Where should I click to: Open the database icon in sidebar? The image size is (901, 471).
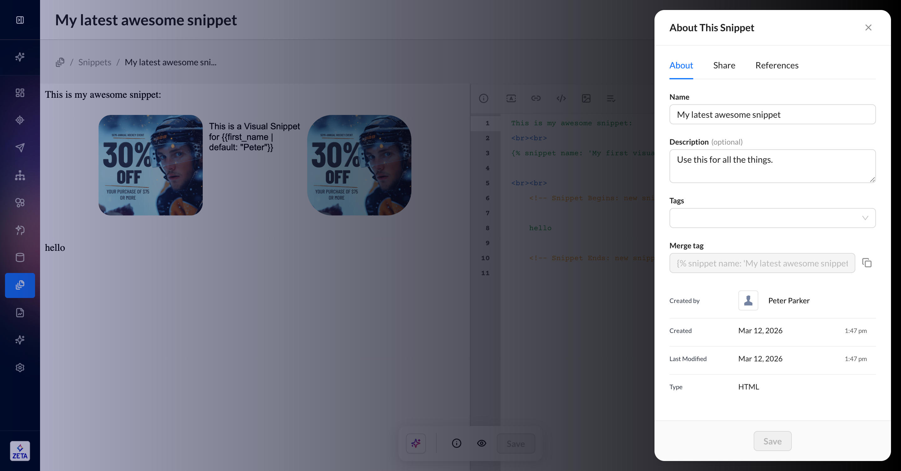tap(20, 258)
